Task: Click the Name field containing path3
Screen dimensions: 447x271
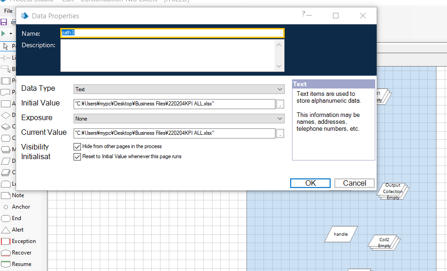Action: [172, 33]
